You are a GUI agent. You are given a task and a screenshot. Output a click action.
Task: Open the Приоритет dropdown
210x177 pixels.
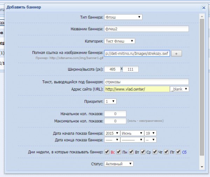[110, 101]
